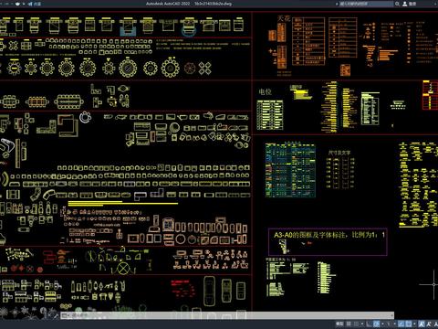The height and width of the screenshot is (329, 438).
Task: Toggle 2D object snap icon
Action: [409, 324]
